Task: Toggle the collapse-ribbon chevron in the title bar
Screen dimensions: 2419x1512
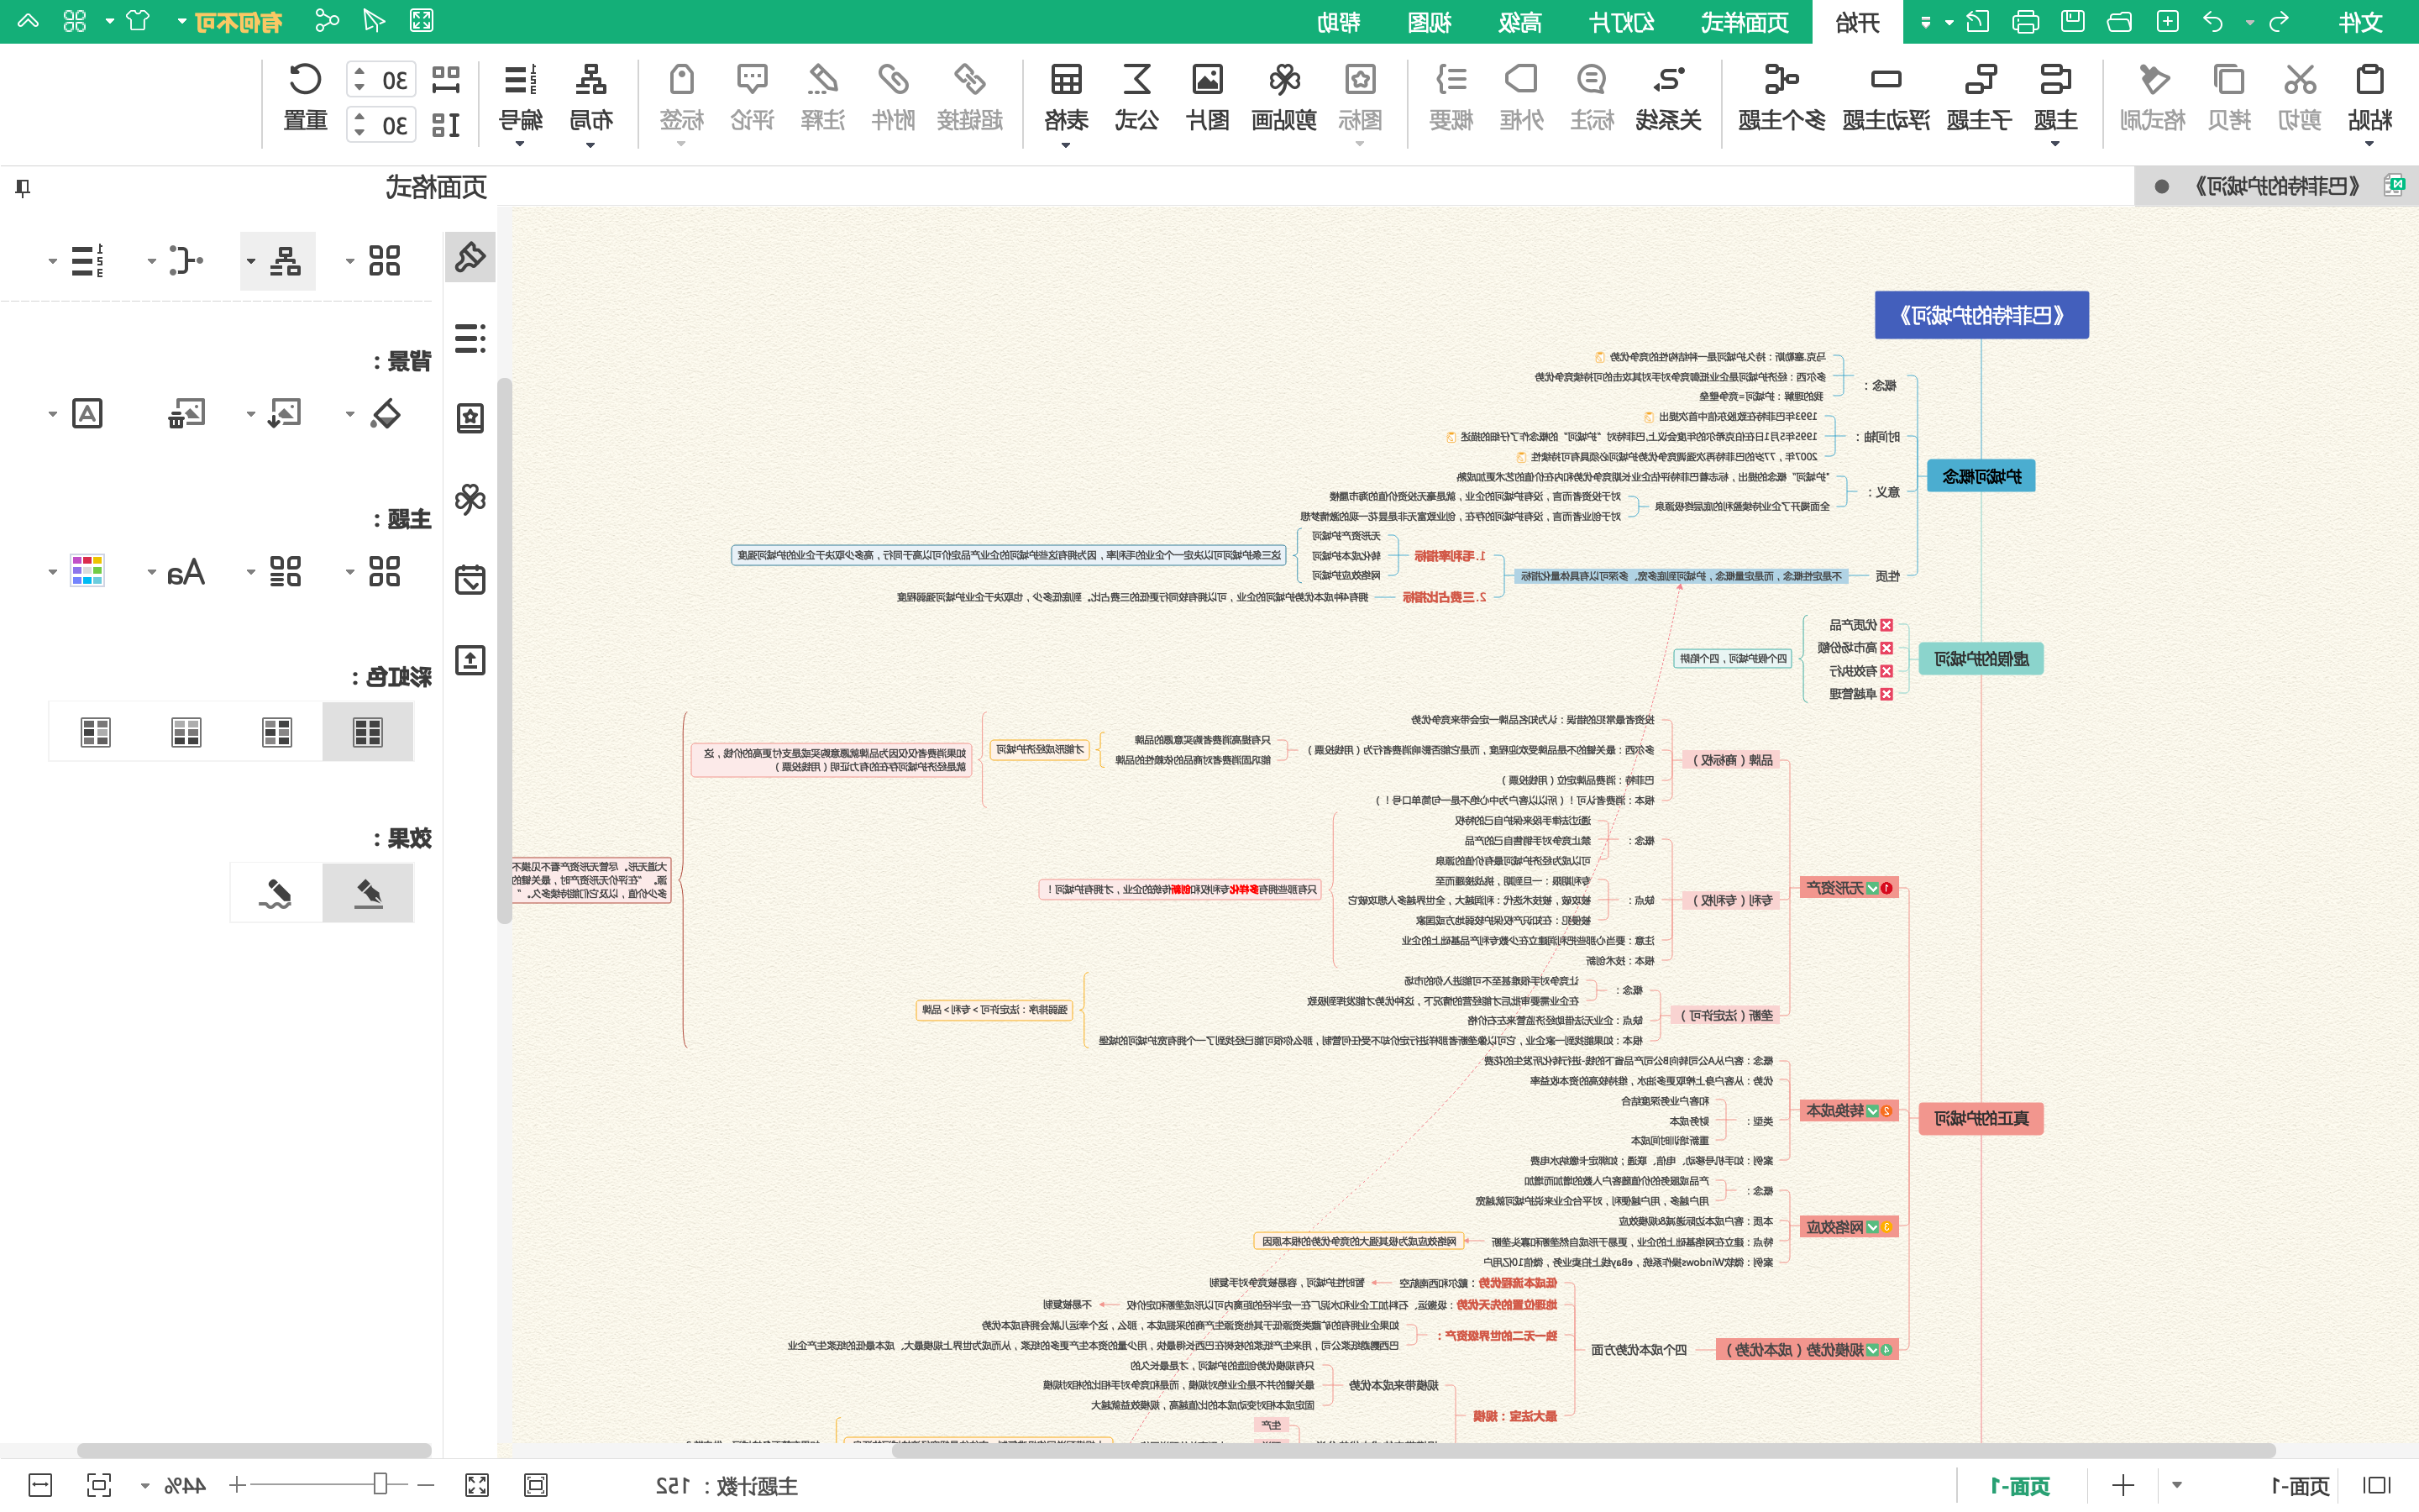Action: [x=28, y=21]
